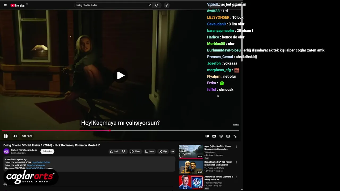Click the video title 'Being Charlie Official Trailer 1'
The width and height of the screenshot is (340, 191).
point(52,145)
